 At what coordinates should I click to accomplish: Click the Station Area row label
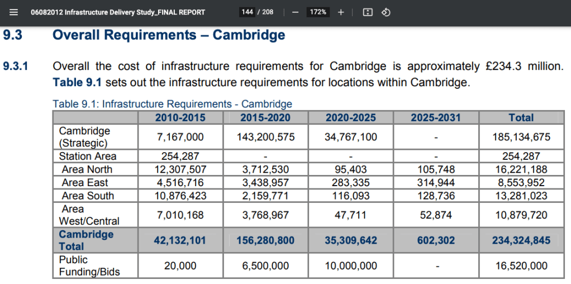pos(88,156)
